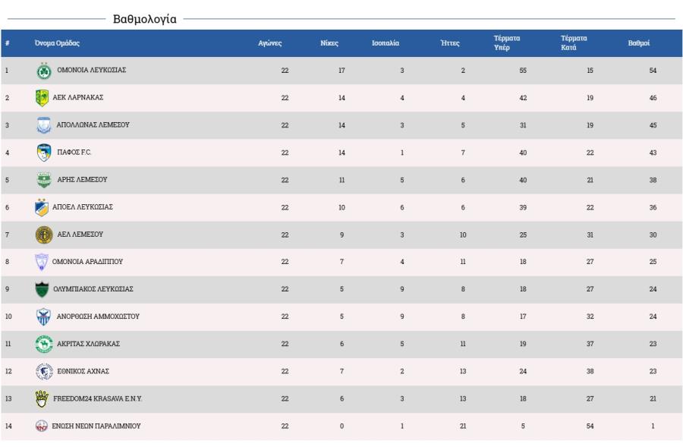
Task: Click the Pafos F.C. club badge
Action: click(43, 153)
